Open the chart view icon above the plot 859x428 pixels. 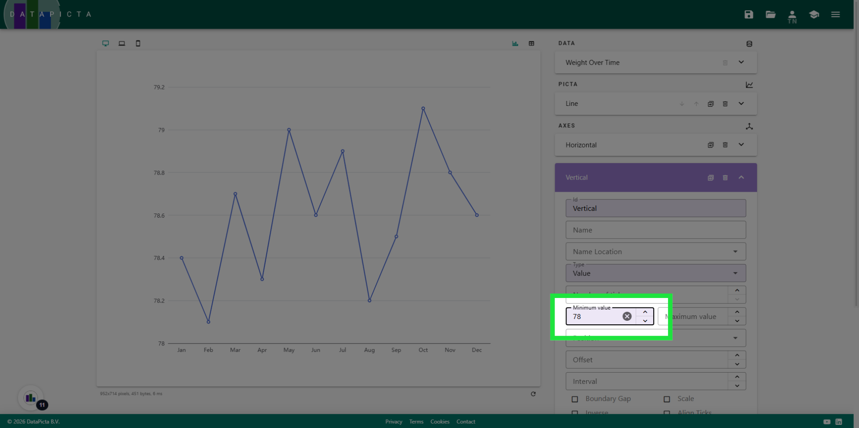coord(515,43)
